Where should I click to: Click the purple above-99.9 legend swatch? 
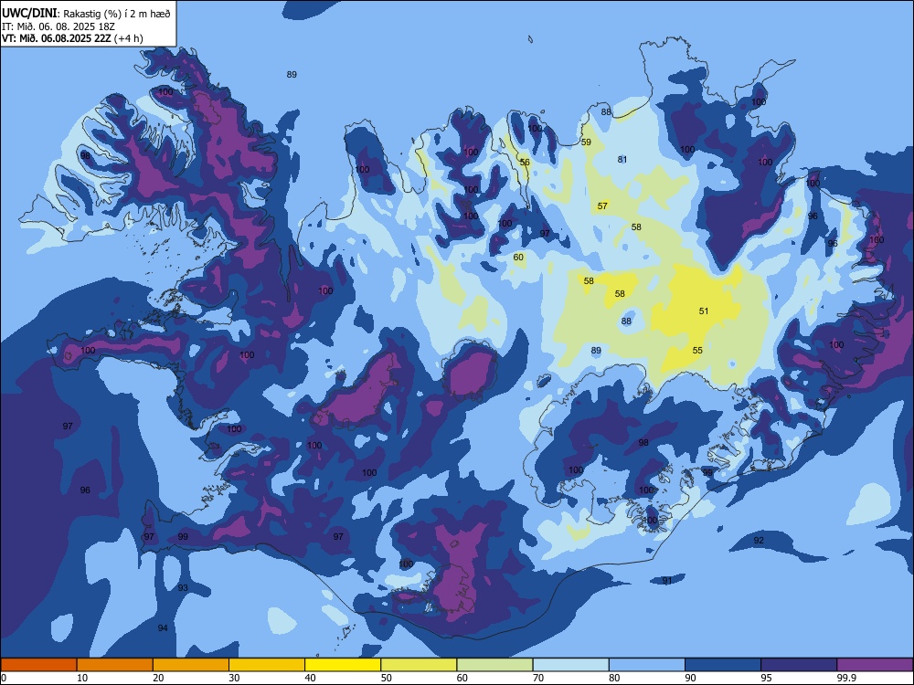[x=875, y=665]
